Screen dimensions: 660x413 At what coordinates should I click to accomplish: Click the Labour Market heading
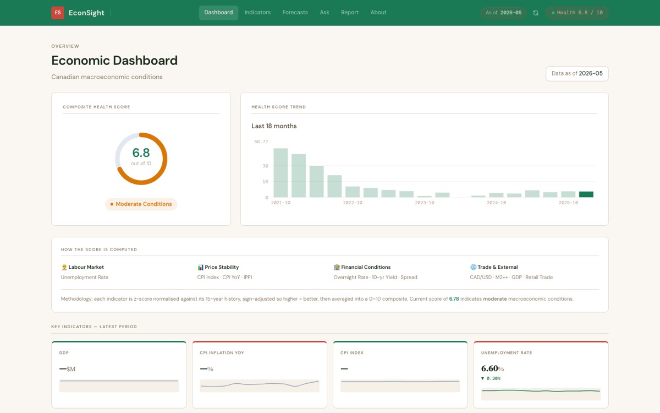pos(86,267)
